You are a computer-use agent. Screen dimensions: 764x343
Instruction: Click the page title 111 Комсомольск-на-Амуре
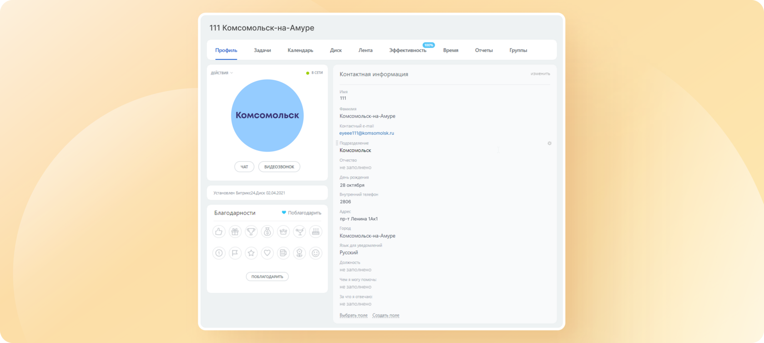tap(261, 28)
